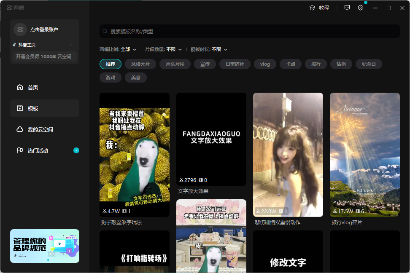Screen dimensions: 410x273
Task: Select the 日常碎片 category tab
Action: 235,64
